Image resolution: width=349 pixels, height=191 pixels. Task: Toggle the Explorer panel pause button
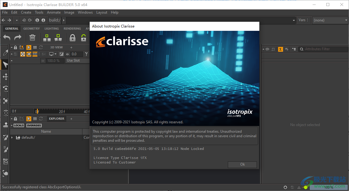point(35,119)
